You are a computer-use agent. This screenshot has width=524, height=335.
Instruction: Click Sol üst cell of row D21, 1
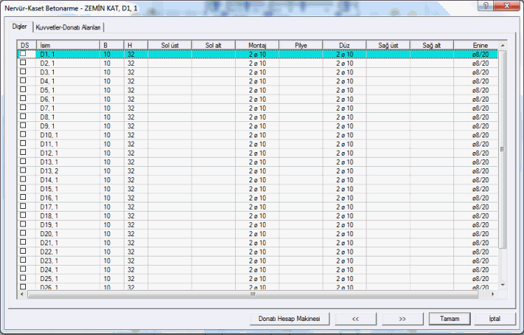170,243
